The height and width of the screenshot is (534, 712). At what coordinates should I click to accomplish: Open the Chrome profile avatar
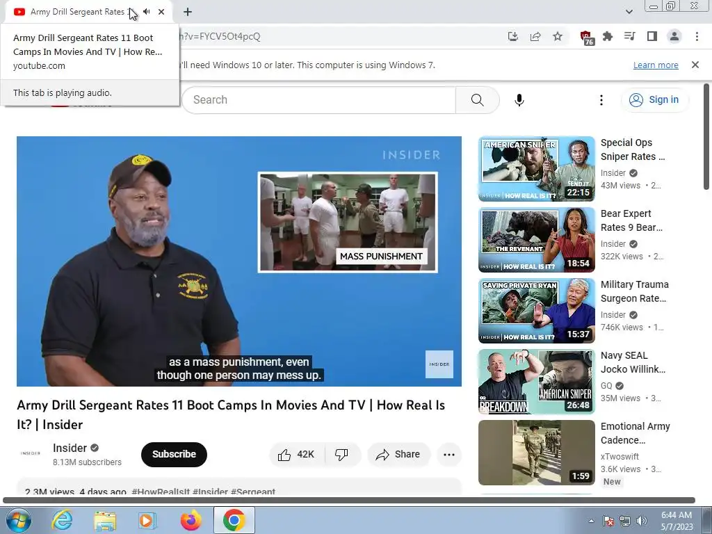(674, 36)
